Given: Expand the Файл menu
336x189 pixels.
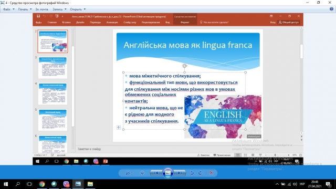Looking at the screenshot, I should click(8, 9).
